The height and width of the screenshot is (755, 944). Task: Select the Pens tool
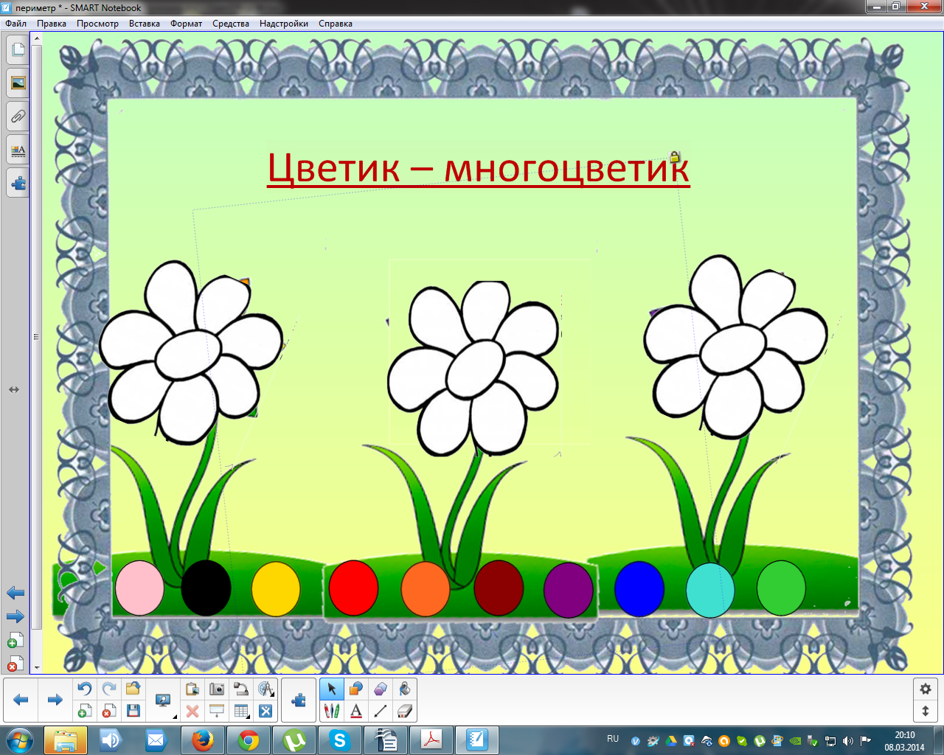pos(332,711)
